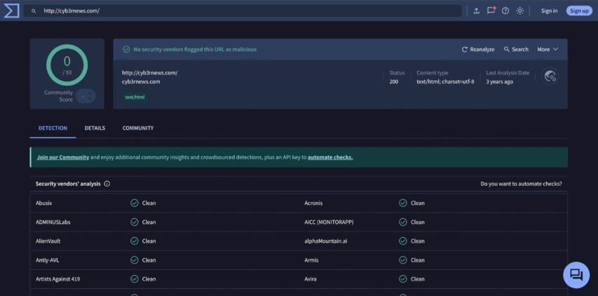This screenshot has height=296, width=598.
Task: Click the VirusTotal logo icon
Action: tap(11, 11)
